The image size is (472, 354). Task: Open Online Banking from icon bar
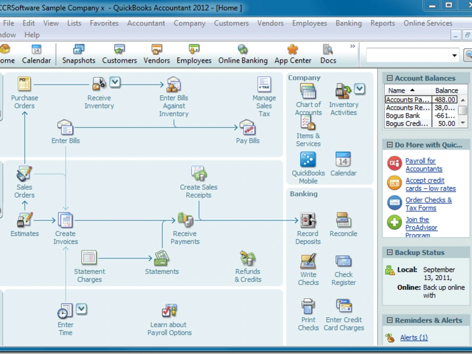[x=243, y=54]
